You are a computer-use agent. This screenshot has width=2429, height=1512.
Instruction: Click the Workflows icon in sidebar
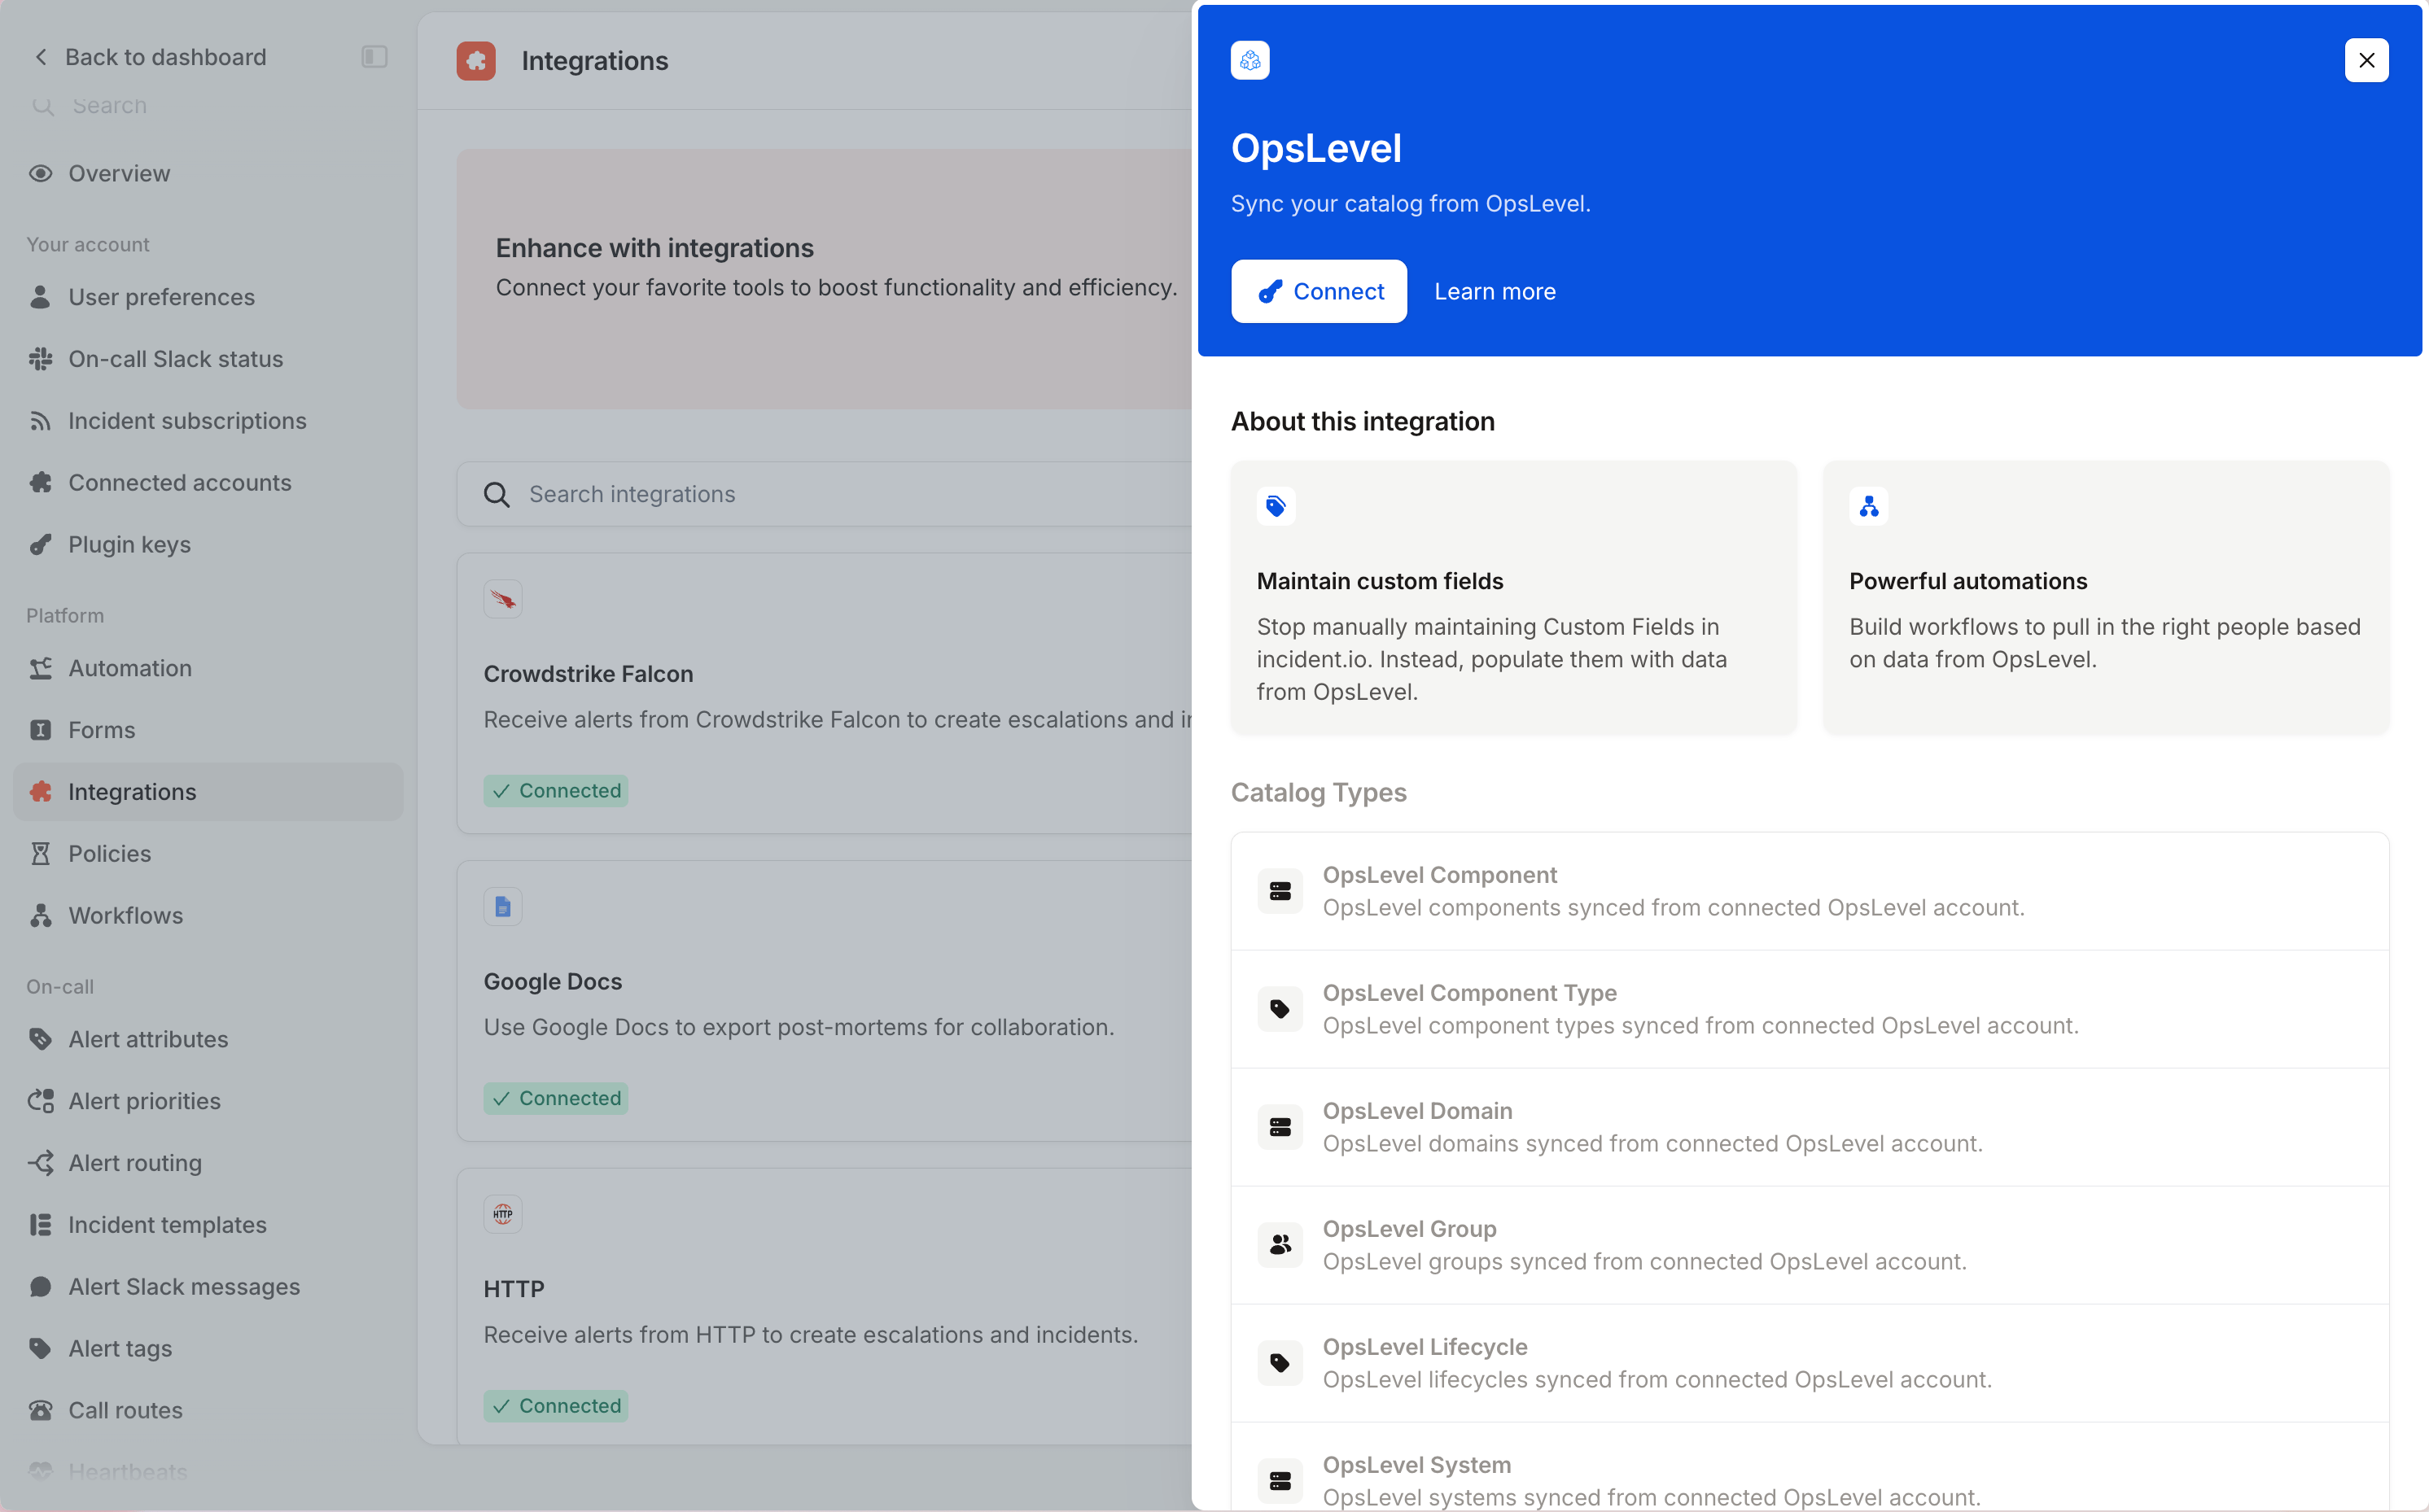pos(40,916)
